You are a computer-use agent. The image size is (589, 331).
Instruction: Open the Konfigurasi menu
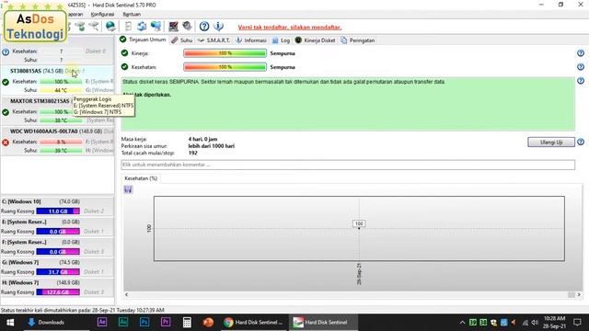click(x=102, y=15)
